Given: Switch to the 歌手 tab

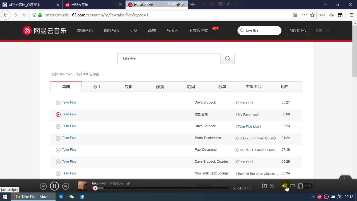Looking at the screenshot, I should coord(97,87).
